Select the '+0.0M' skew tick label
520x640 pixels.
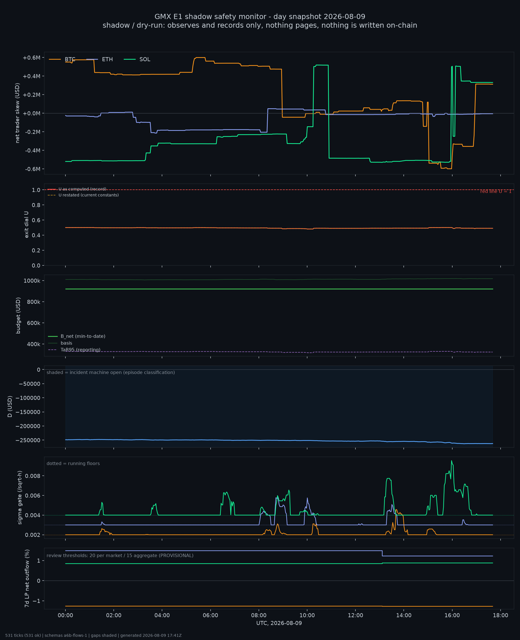click(31, 113)
